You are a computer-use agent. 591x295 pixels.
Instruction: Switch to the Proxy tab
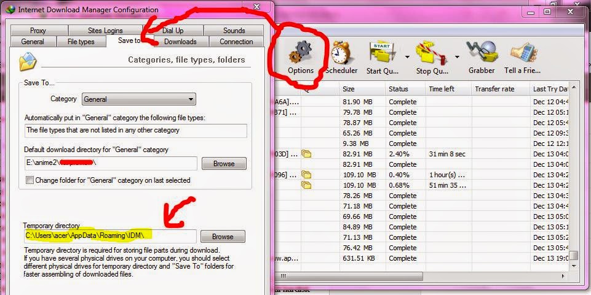click(38, 31)
